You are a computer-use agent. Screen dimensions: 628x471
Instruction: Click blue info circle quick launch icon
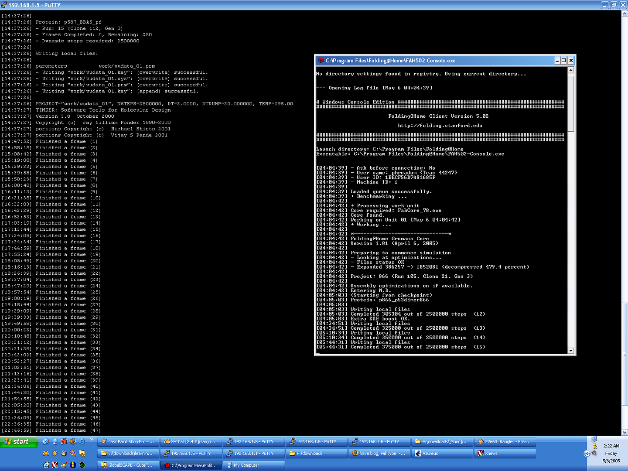click(73, 465)
